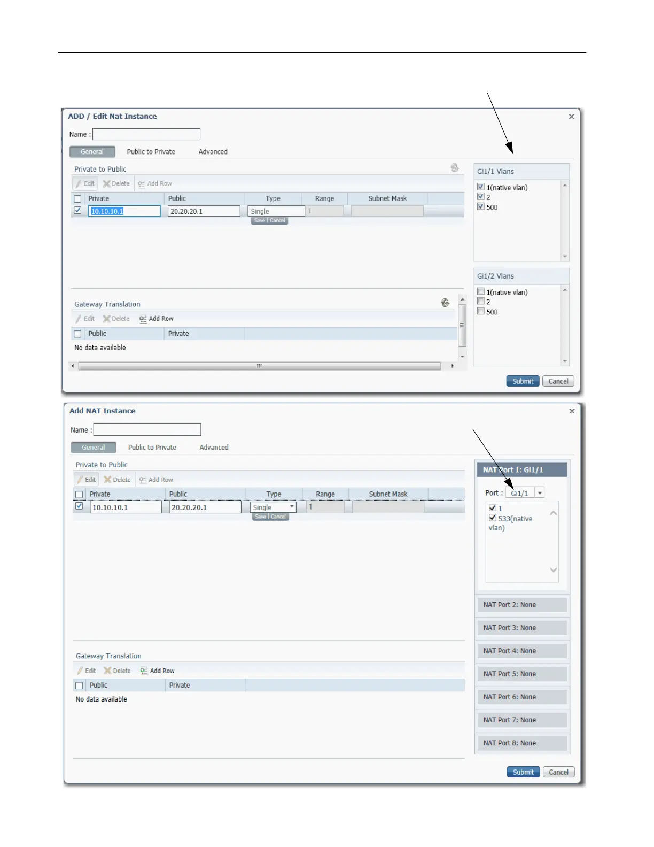Click Edit in lower Gateway Translation toolbar
Image resolution: width=654 pixels, height=847 pixels.
click(x=86, y=671)
